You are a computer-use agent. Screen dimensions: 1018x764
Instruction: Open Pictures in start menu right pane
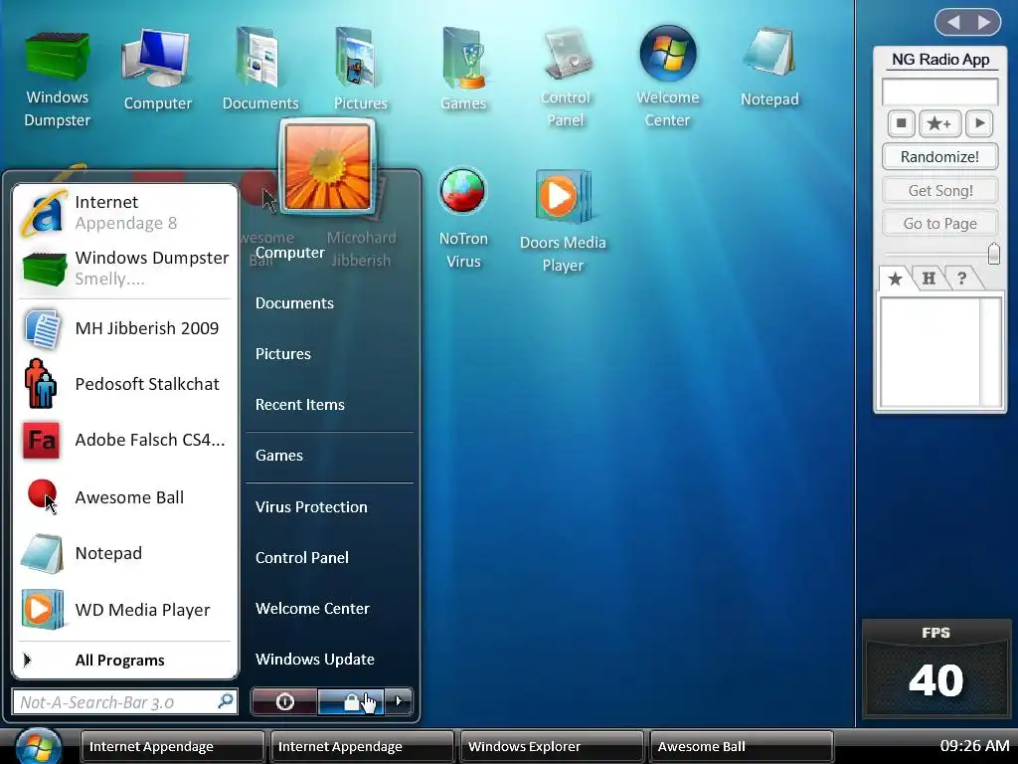click(x=283, y=354)
